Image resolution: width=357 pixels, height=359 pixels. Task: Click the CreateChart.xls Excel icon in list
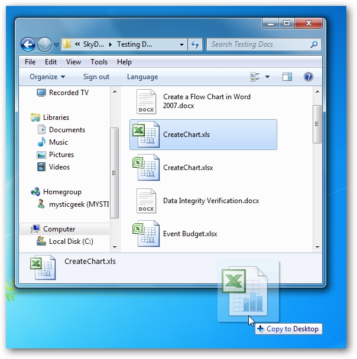coord(146,135)
